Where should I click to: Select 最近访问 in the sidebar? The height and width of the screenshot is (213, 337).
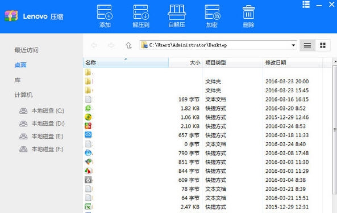point(27,50)
